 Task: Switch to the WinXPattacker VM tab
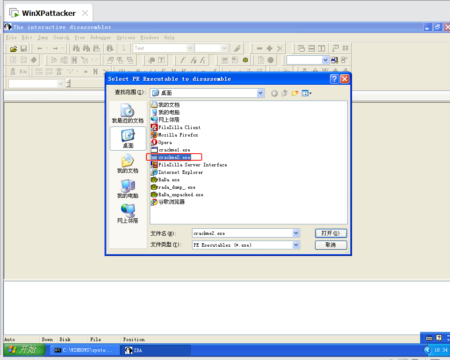[x=49, y=13]
